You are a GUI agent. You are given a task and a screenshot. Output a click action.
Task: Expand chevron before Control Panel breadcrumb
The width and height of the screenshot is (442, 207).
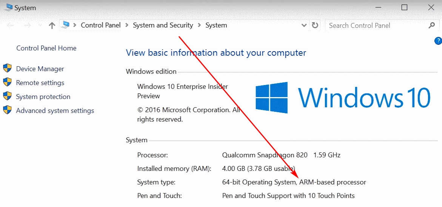tap(75, 26)
